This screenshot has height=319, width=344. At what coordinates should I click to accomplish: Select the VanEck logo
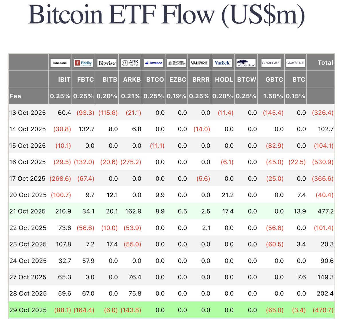click(x=222, y=63)
